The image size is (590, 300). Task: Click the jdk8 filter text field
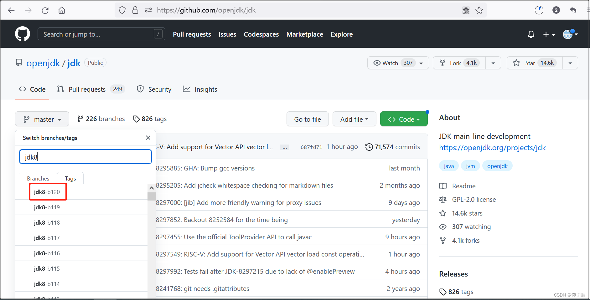(85, 157)
